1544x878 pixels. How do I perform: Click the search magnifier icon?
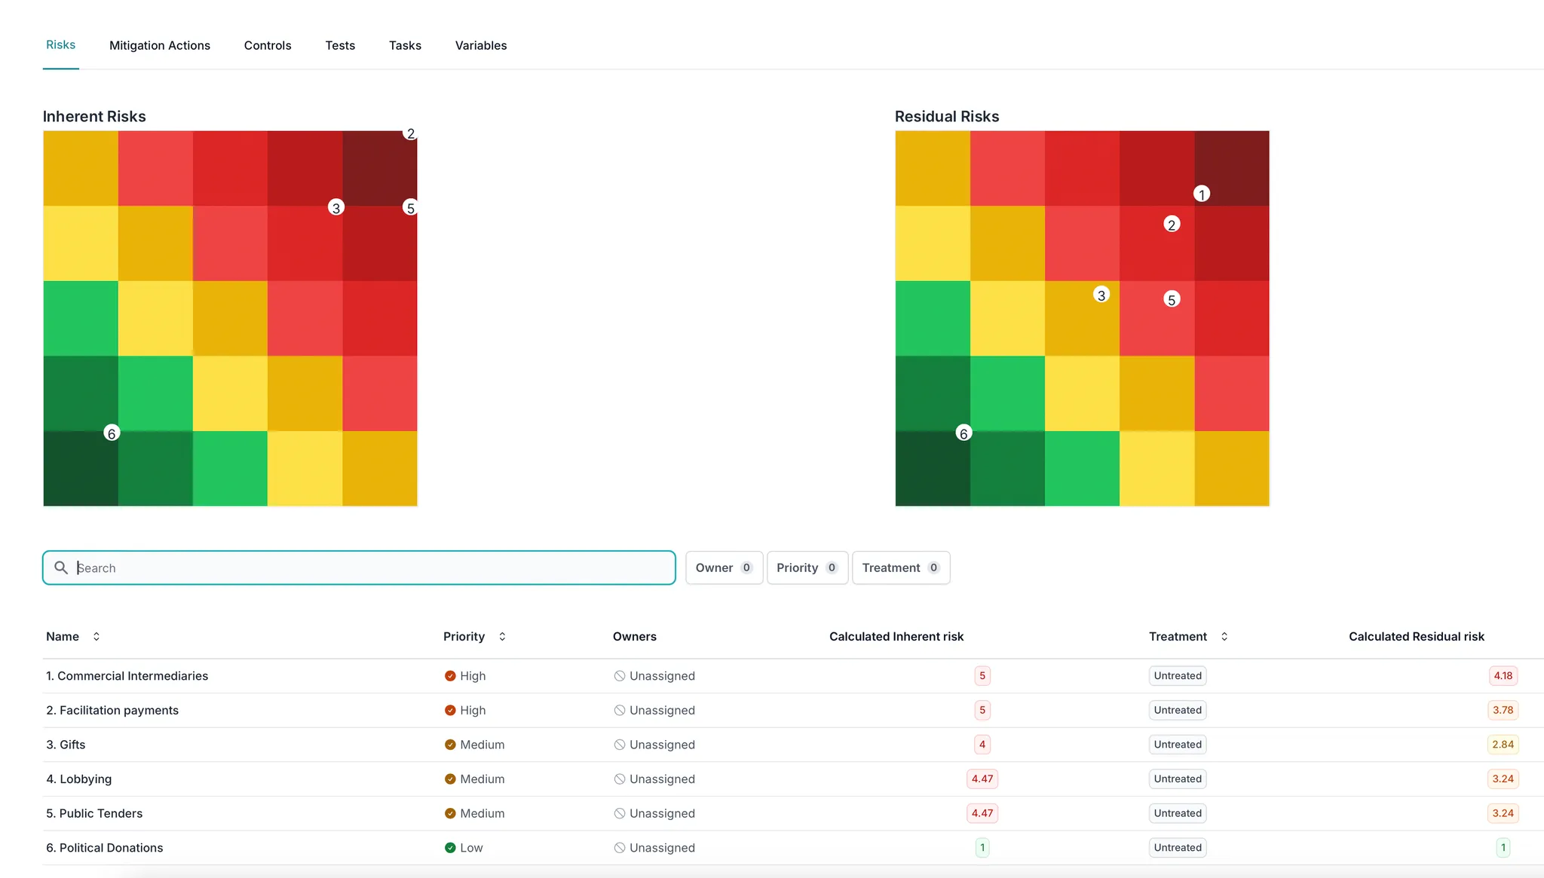tap(61, 567)
